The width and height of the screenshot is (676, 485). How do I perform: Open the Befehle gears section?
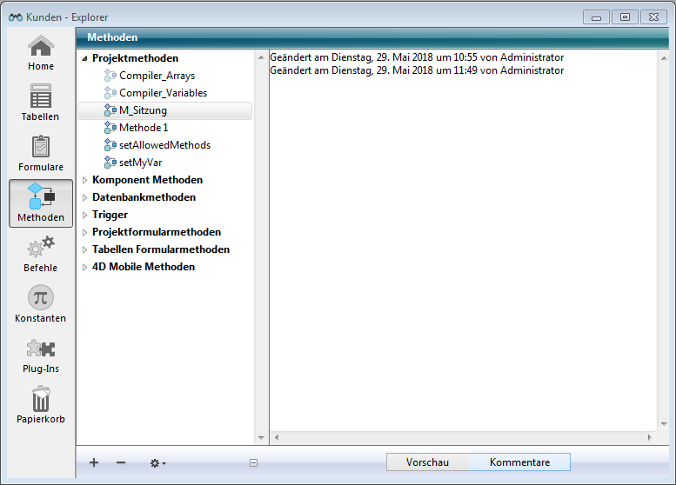40,254
